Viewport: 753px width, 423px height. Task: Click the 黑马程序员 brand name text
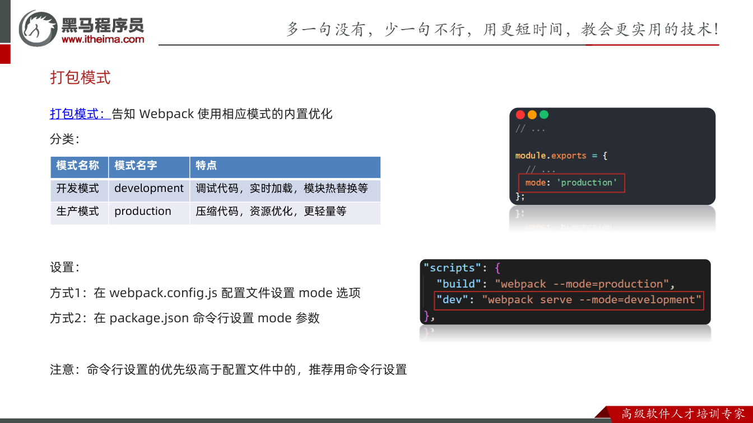[103, 25]
